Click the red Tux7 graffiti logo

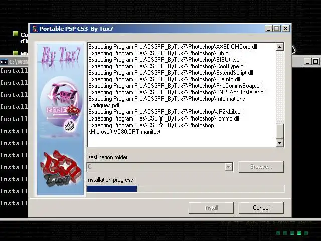pyautogui.click(x=61, y=169)
